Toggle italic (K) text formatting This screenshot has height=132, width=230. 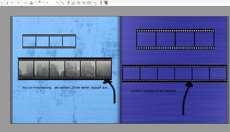click(x=18, y=3)
